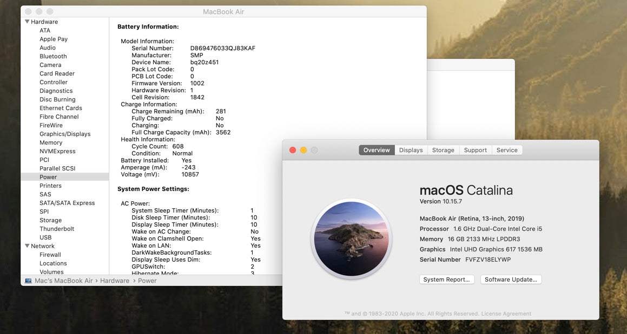Go to the Service tab
The image size is (627, 334).
(506, 150)
